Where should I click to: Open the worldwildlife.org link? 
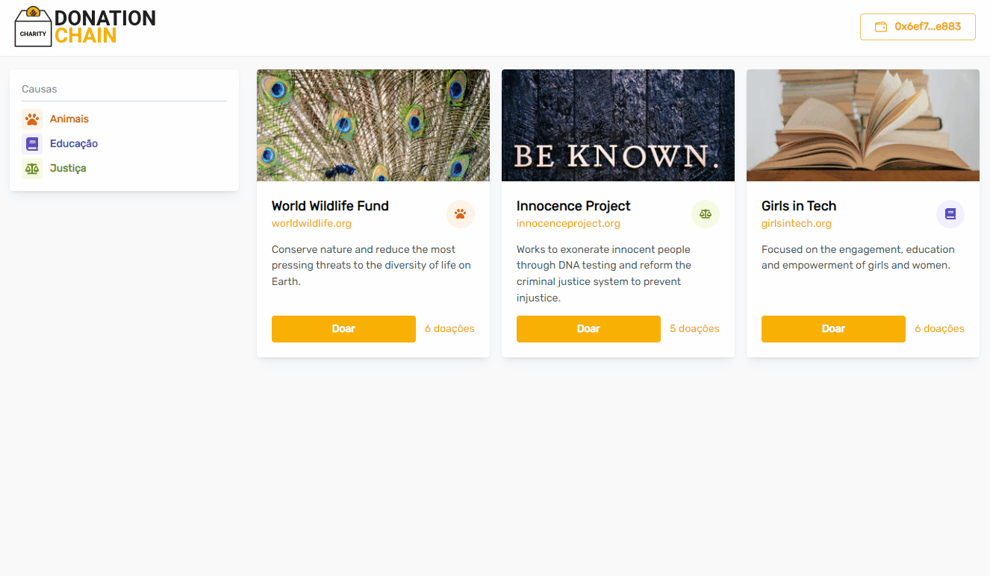(x=311, y=224)
